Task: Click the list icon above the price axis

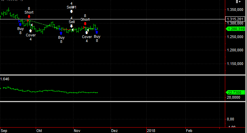Action: point(237,2)
